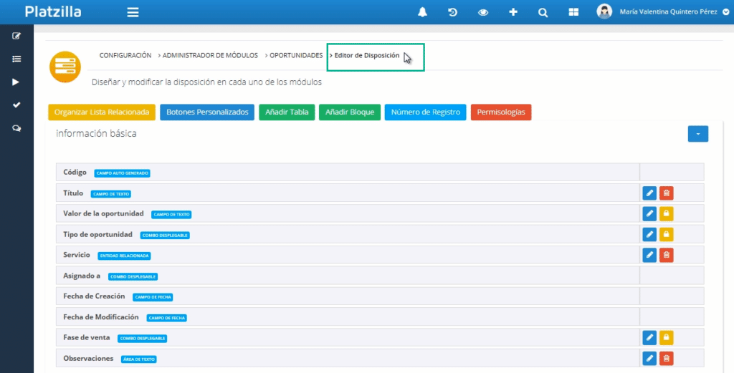
Task: Click Permisologías button
Action: [x=501, y=112]
